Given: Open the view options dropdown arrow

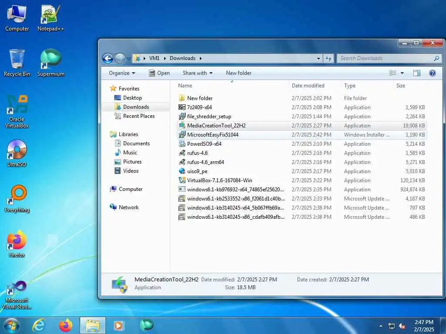Looking at the screenshot, I should [402, 73].
